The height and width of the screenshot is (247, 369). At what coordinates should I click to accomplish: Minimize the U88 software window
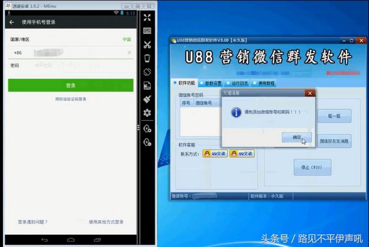[x=344, y=41]
